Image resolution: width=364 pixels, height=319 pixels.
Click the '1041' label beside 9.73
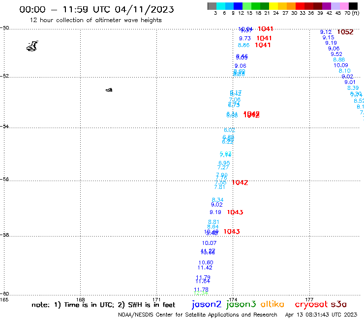coord(264,38)
